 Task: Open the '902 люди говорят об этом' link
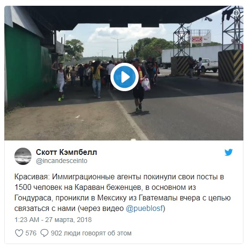tap(91, 233)
